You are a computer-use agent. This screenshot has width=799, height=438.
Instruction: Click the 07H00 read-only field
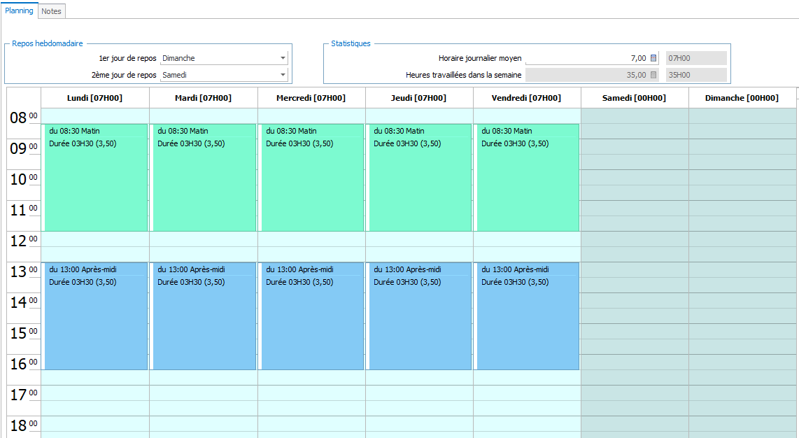pyautogui.click(x=696, y=58)
